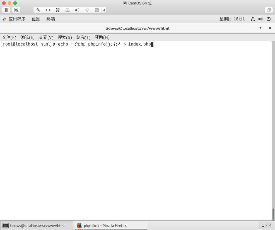
Task: Switch to the terminal taskbar entry
Action: pos(37,226)
